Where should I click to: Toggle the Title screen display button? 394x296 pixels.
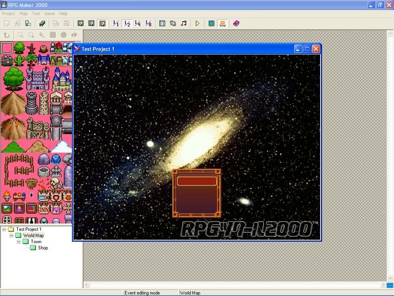[x=222, y=23]
